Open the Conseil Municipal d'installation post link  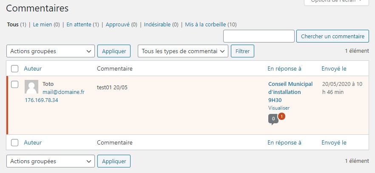pyautogui.click(x=290, y=92)
